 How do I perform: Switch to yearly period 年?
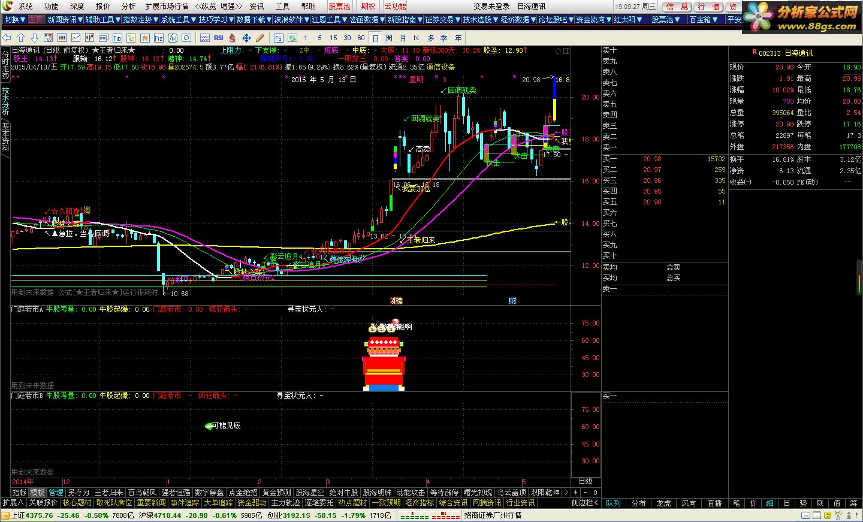click(x=458, y=38)
